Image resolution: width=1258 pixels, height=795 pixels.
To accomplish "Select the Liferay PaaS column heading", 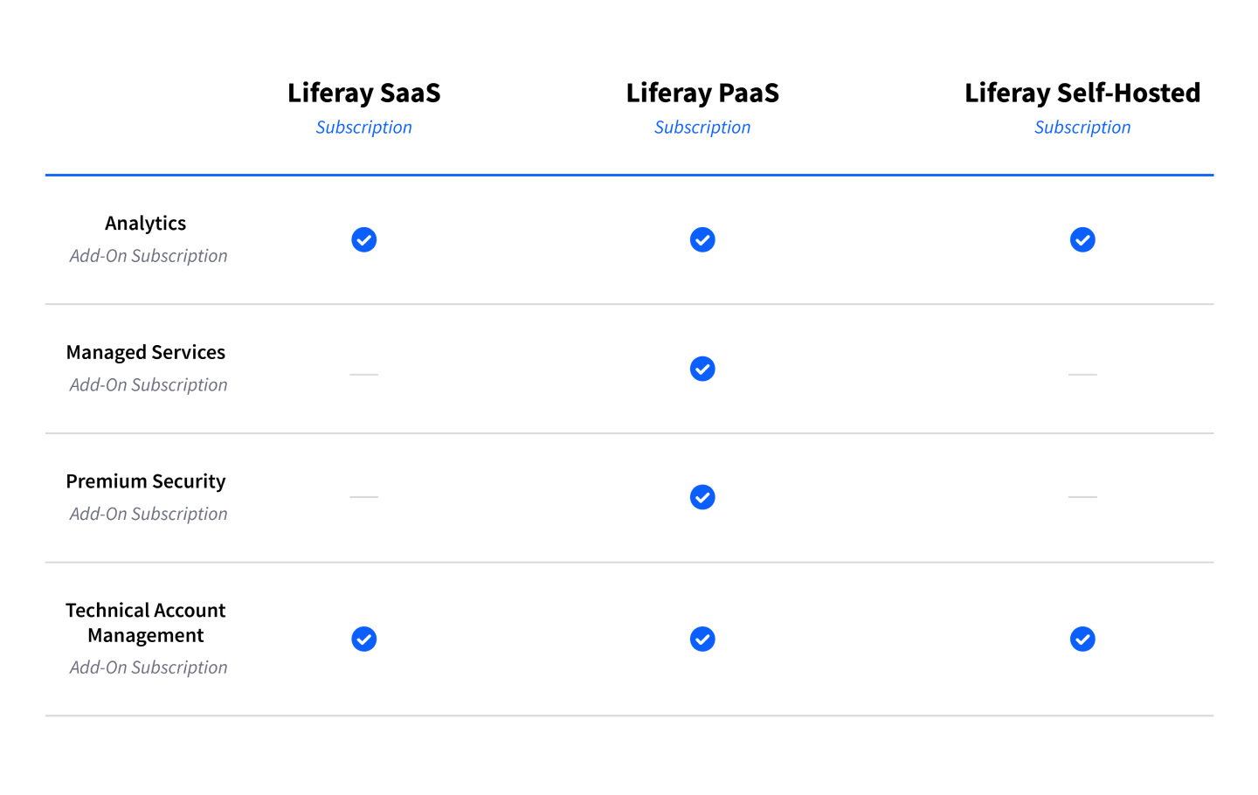I will (x=702, y=93).
